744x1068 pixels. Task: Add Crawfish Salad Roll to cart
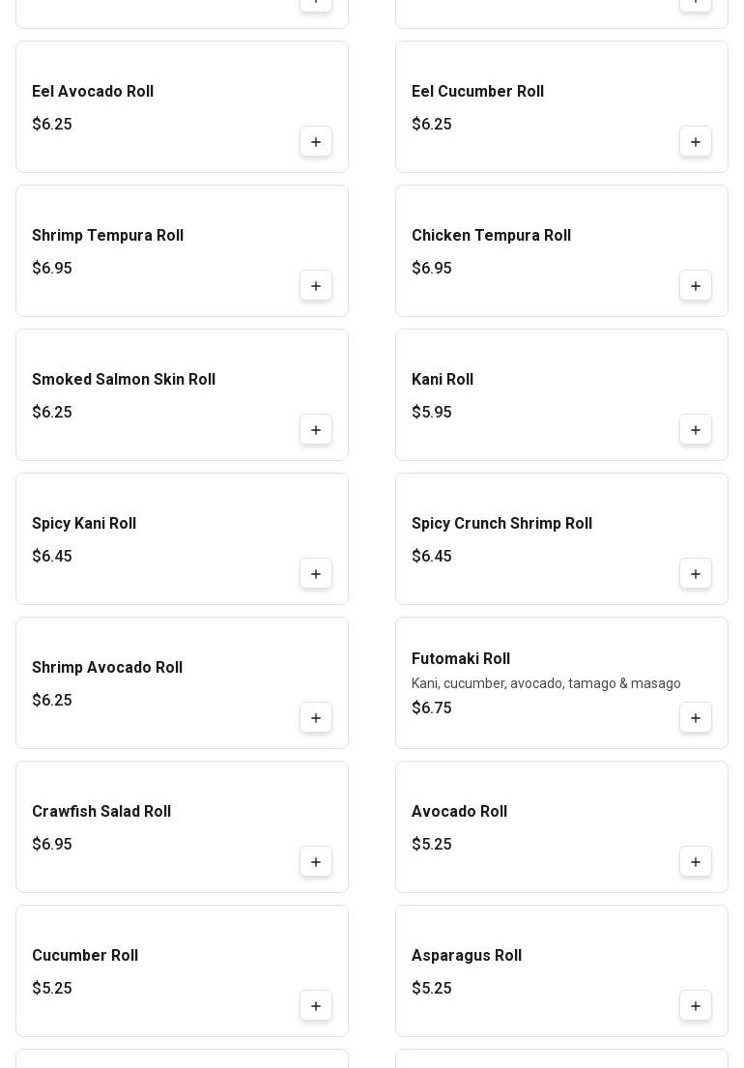pos(316,862)
